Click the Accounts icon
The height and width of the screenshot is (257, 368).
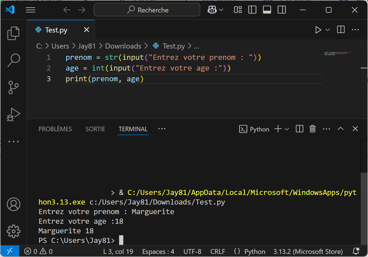(x=13, y=204)
